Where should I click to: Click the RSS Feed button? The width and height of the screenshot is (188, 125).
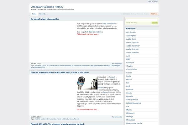click(x=154, y=14)
